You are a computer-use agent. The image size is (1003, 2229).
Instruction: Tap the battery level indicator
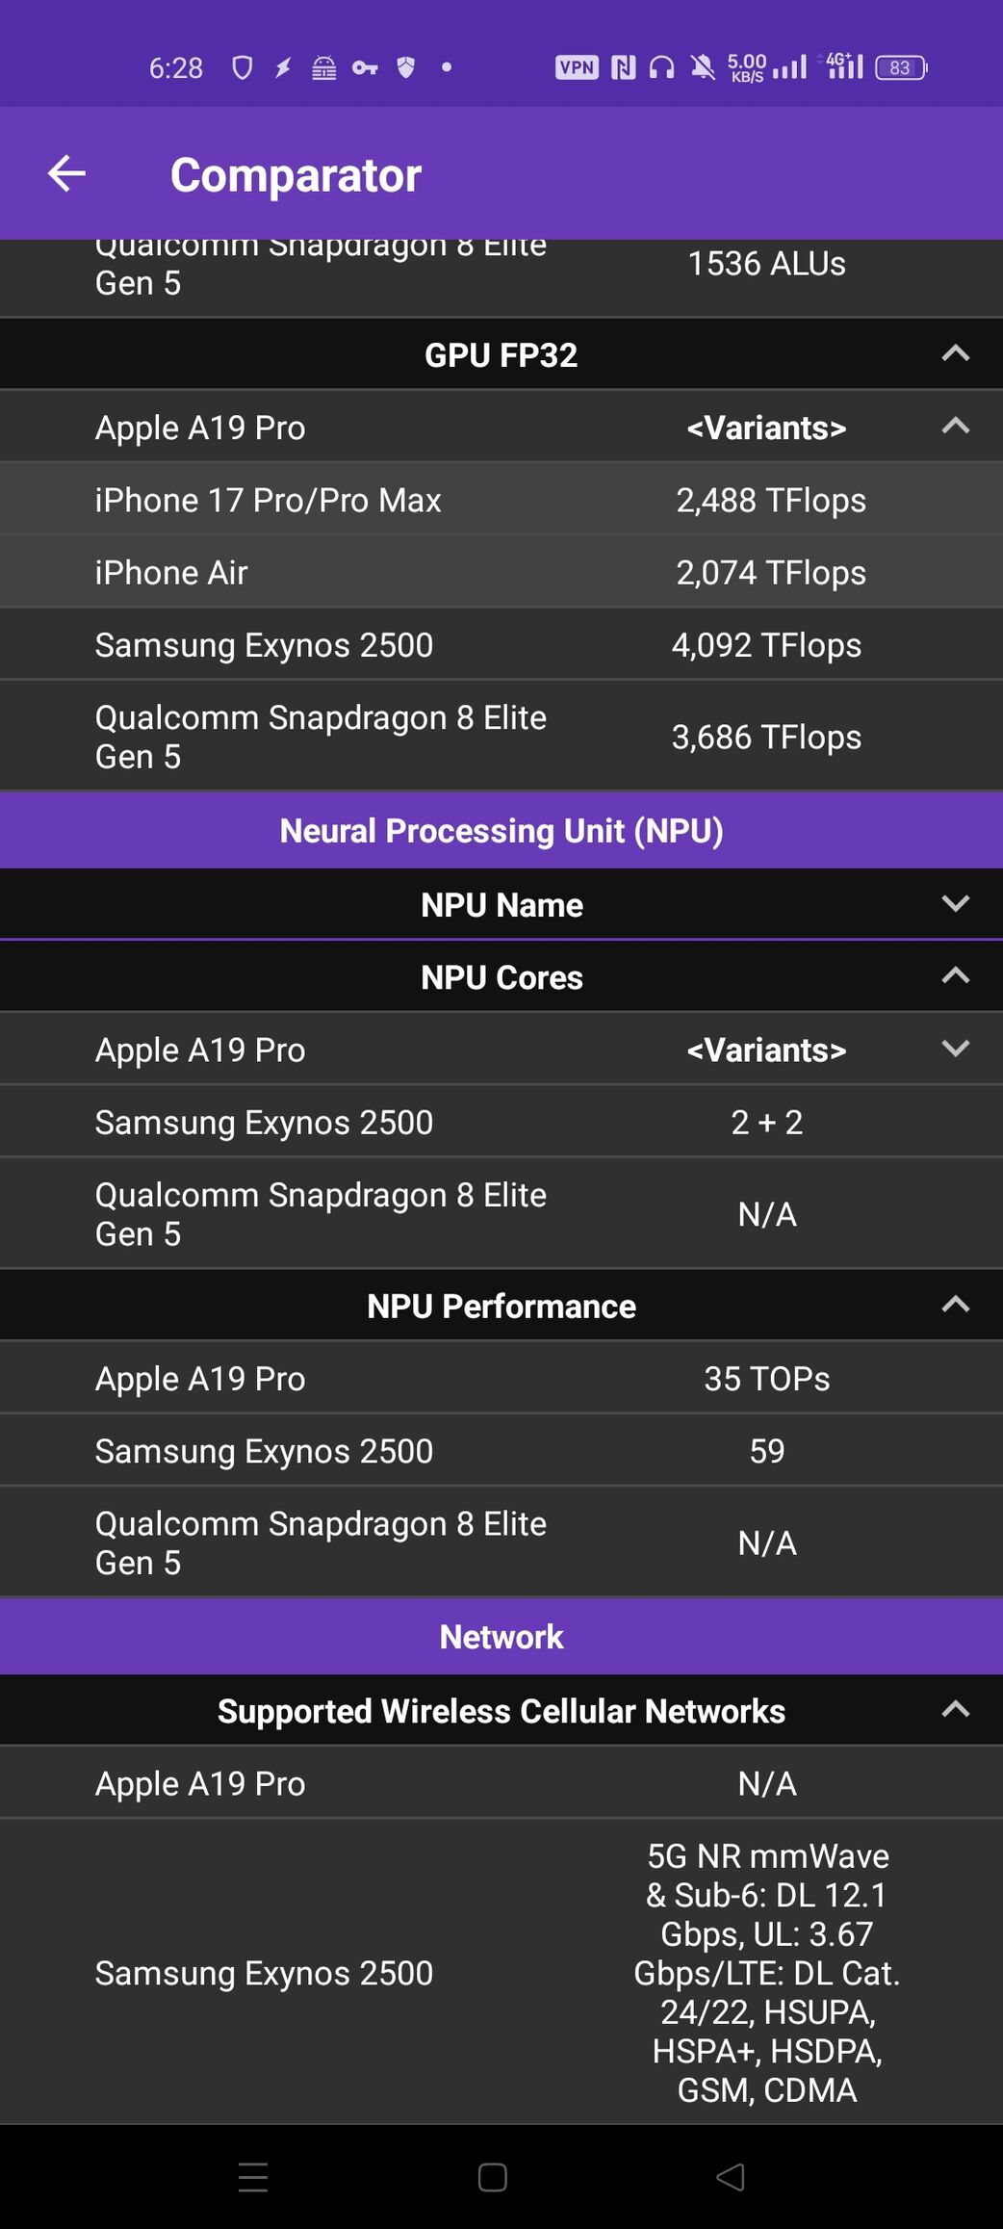coord(900,67)
